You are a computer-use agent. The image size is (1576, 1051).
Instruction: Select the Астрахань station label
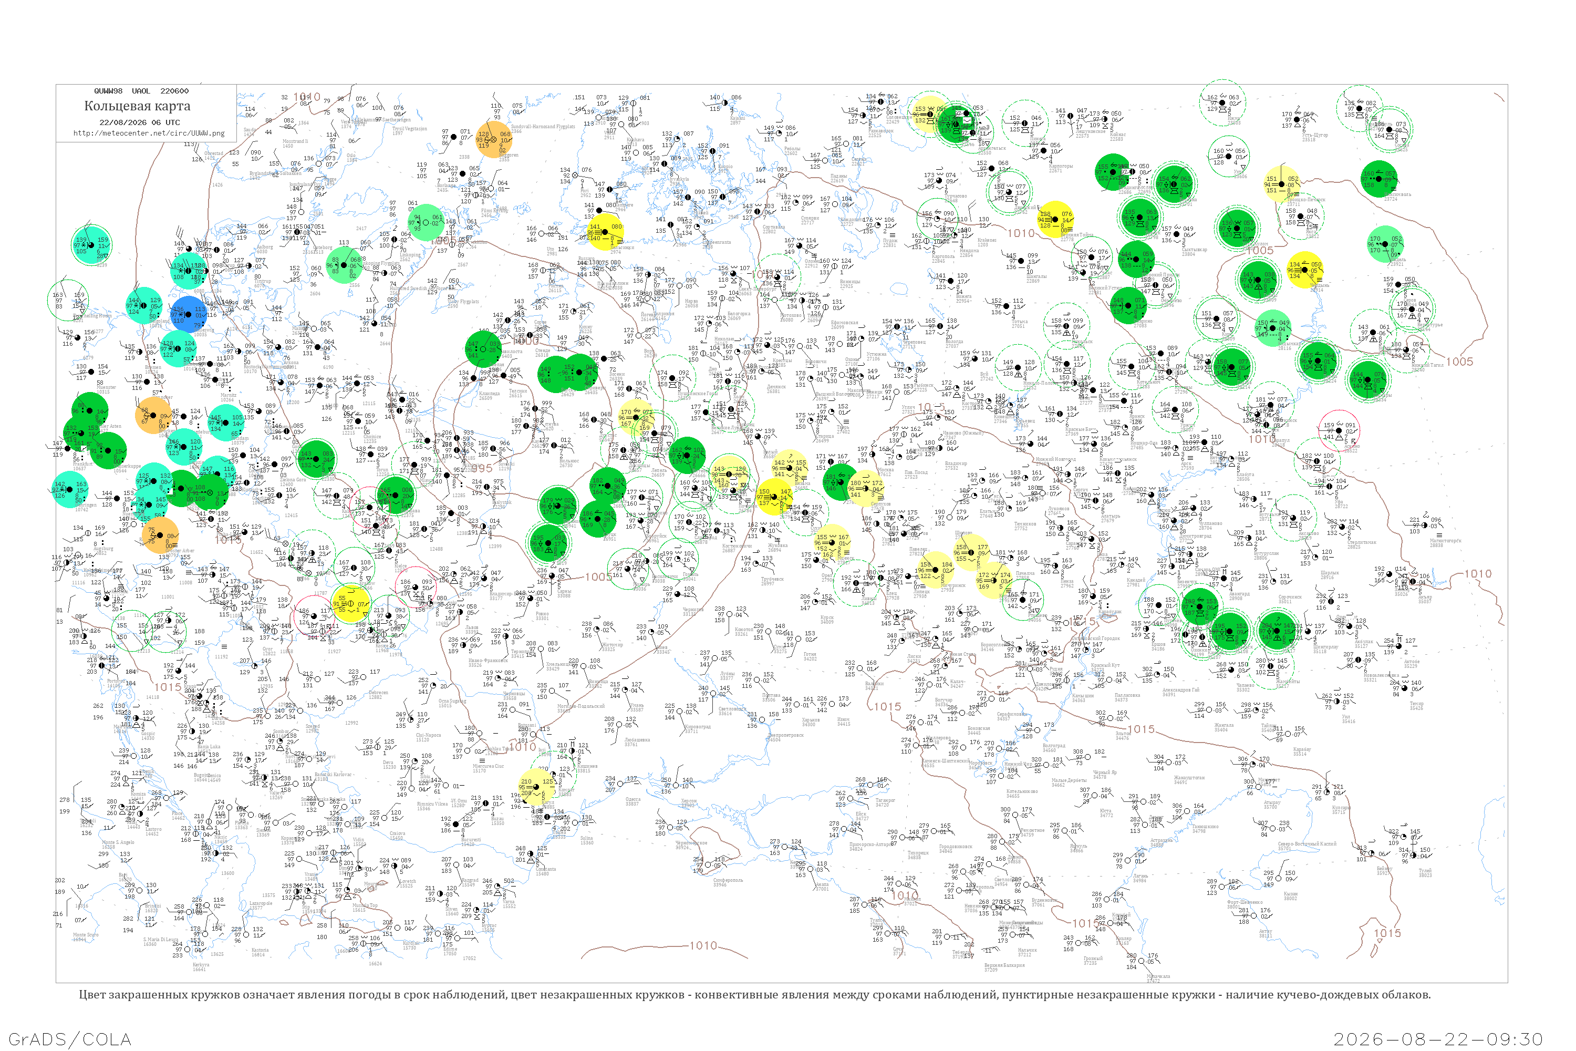tap(1161, 840)
